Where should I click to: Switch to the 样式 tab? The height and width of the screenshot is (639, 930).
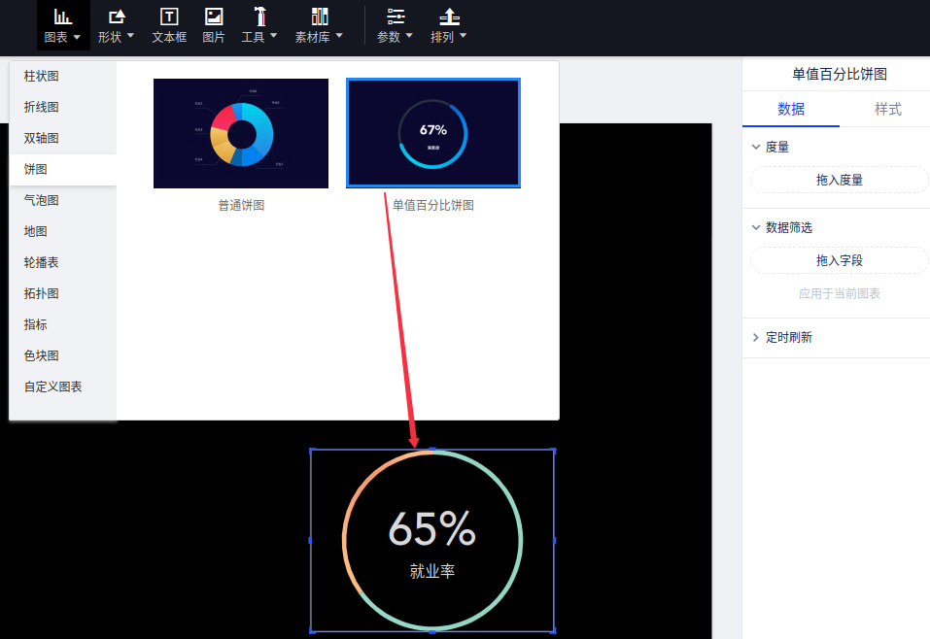coord(887,109)
